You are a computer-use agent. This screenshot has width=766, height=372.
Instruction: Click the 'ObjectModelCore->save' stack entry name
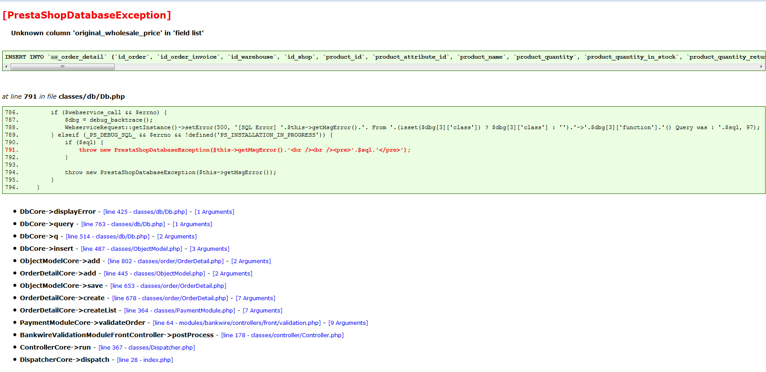(61, 286)
